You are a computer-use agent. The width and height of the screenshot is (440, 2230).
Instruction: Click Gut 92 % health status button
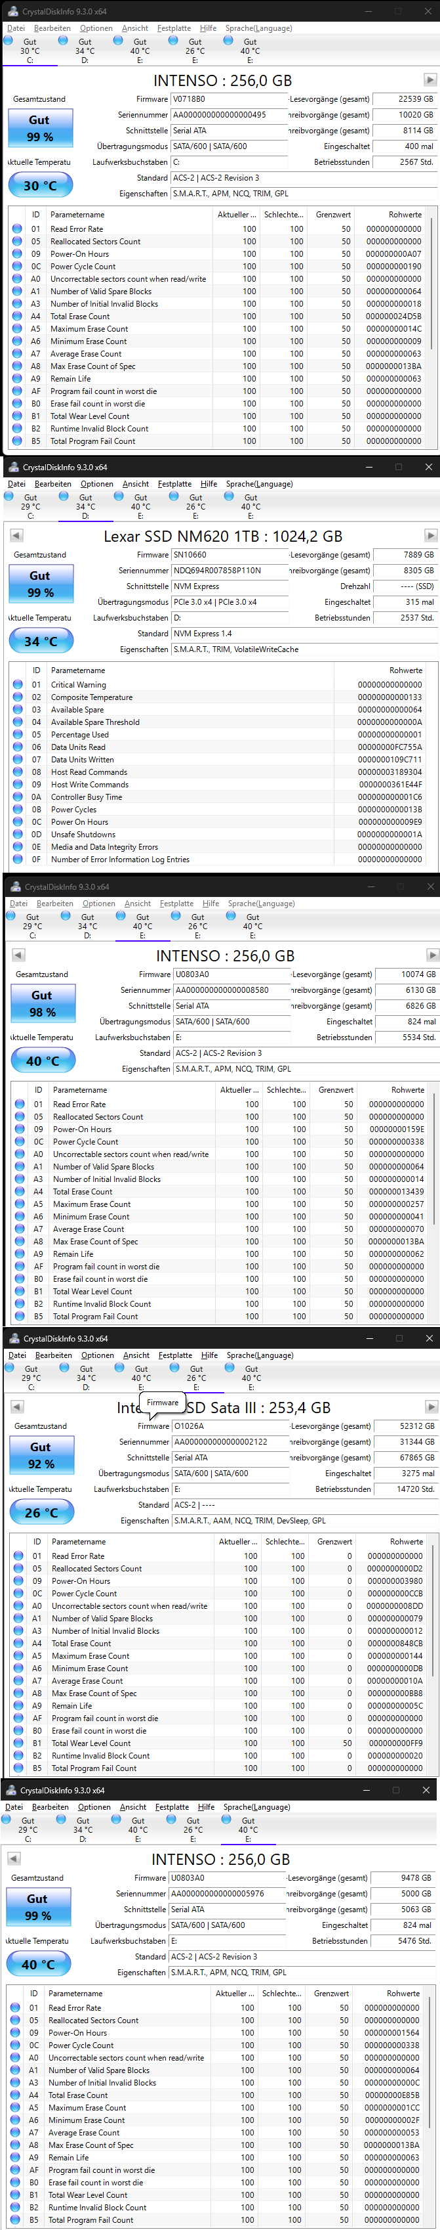coord(41,1454)
